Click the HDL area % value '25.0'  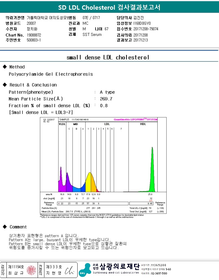(x=150, y=194)
